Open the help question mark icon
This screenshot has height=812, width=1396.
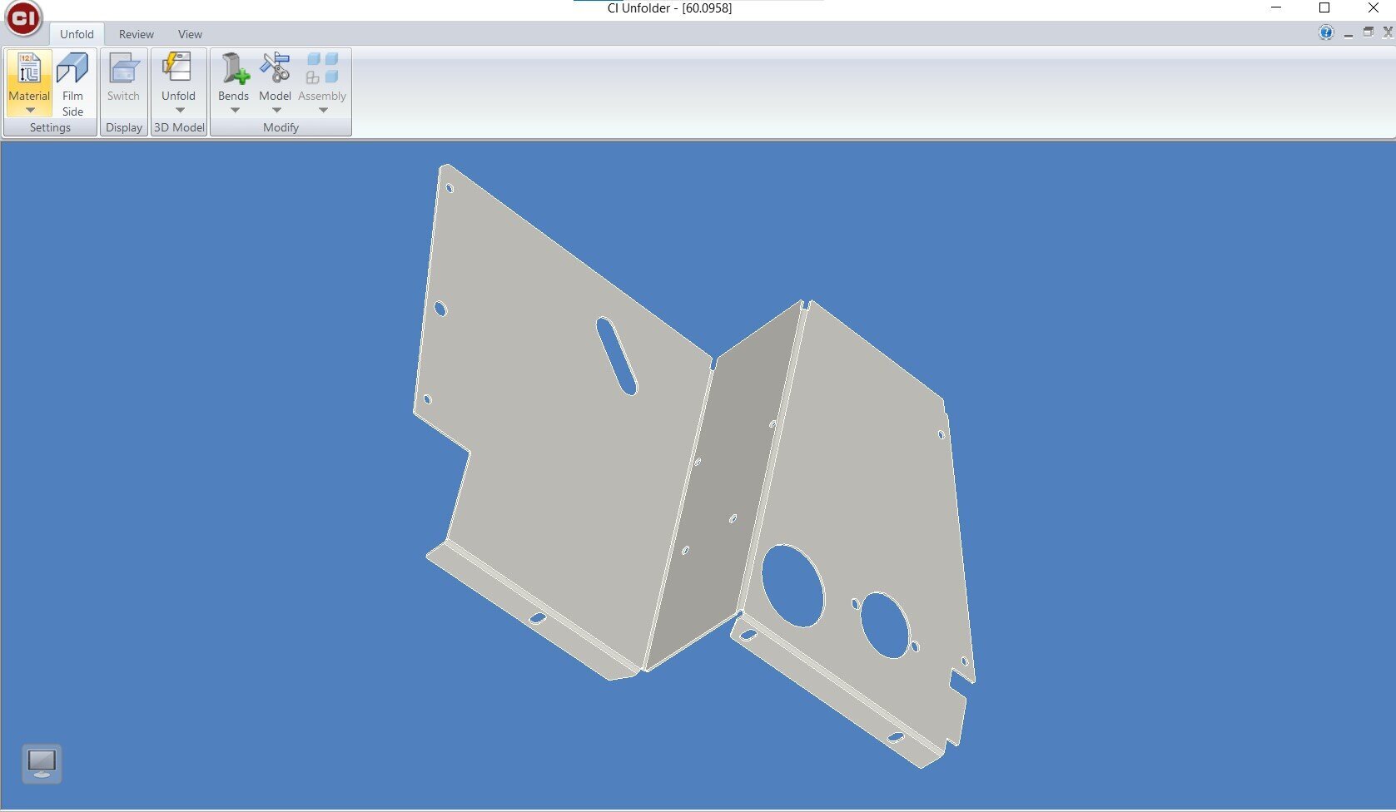click(1326, 32)
